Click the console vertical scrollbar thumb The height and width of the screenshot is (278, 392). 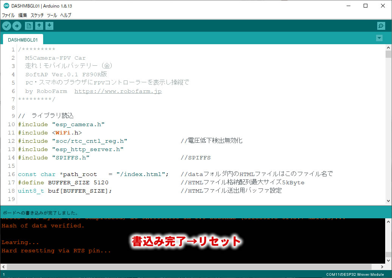click(388, 254)
